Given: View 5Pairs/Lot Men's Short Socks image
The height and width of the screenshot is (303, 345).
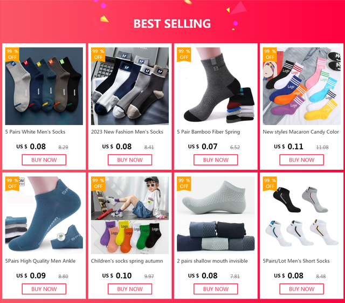Looking at the screenshot, I should [302, 215].
